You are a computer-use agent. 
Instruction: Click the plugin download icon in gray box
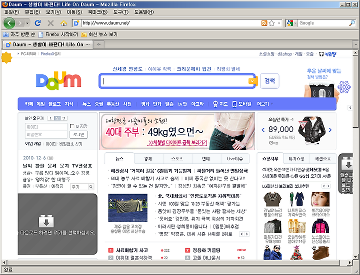point(46,222)
